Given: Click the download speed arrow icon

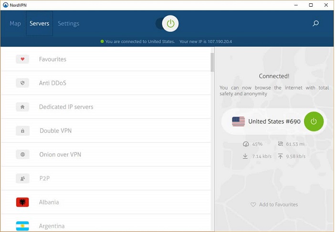Looking at the screenshot, I should pyautogui.click(x=245, y=156).
